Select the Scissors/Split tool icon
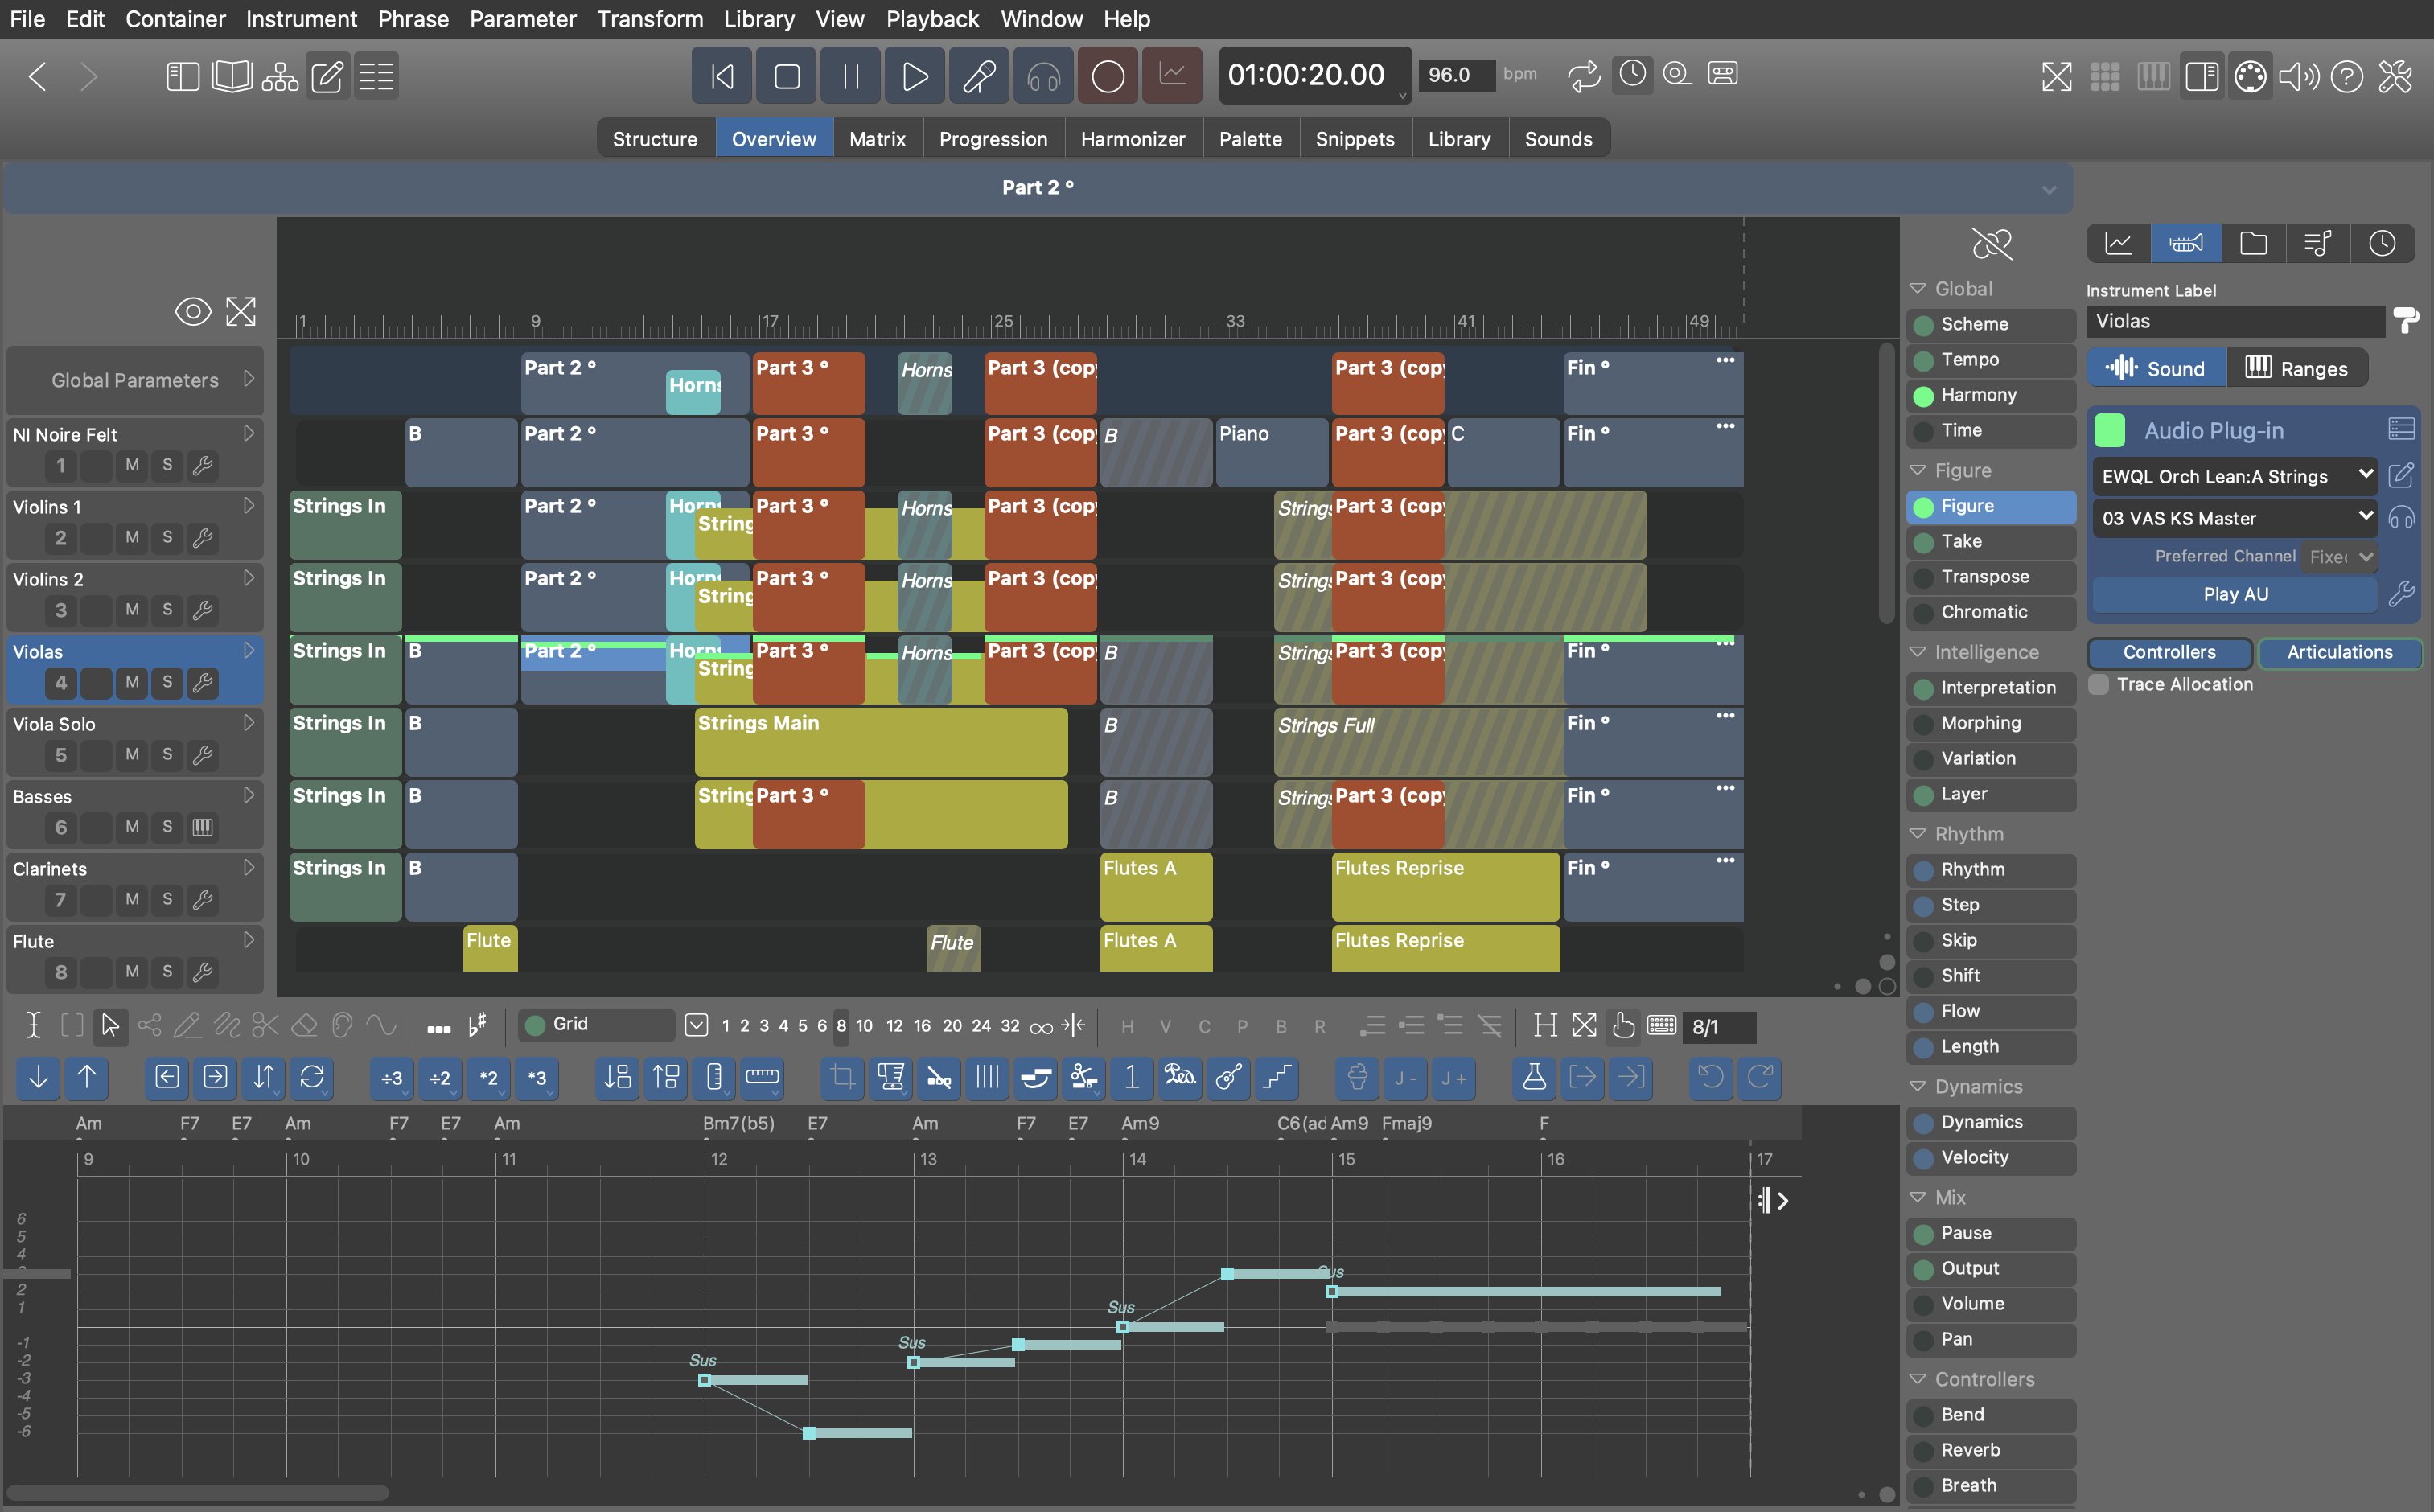Image resolution: width=2434 pixels, height=1512 pixels. pyautogui.click(x=265, y=1025)
